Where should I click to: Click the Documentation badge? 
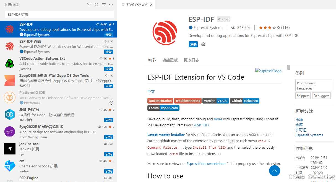click(x=160, y=101)
